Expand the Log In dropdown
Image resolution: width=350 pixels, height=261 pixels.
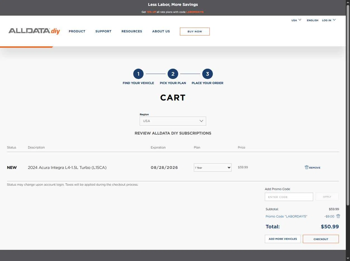(x=329, y=20)
